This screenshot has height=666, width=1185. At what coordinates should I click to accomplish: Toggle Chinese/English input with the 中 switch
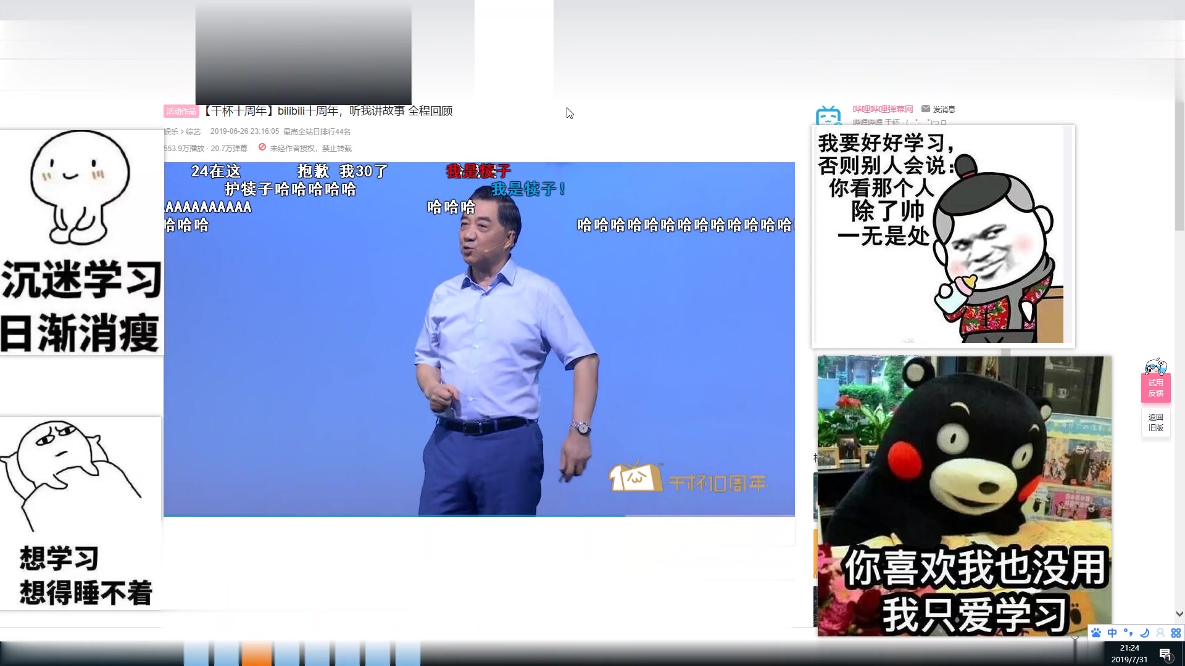[1112, 633]
